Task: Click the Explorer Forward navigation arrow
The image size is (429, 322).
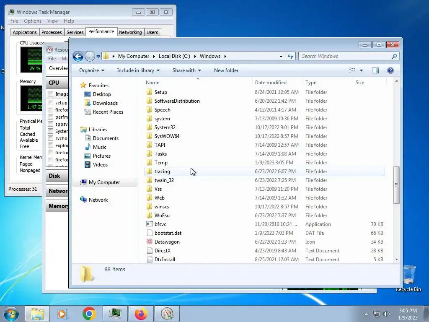Action: click(90, 57)
